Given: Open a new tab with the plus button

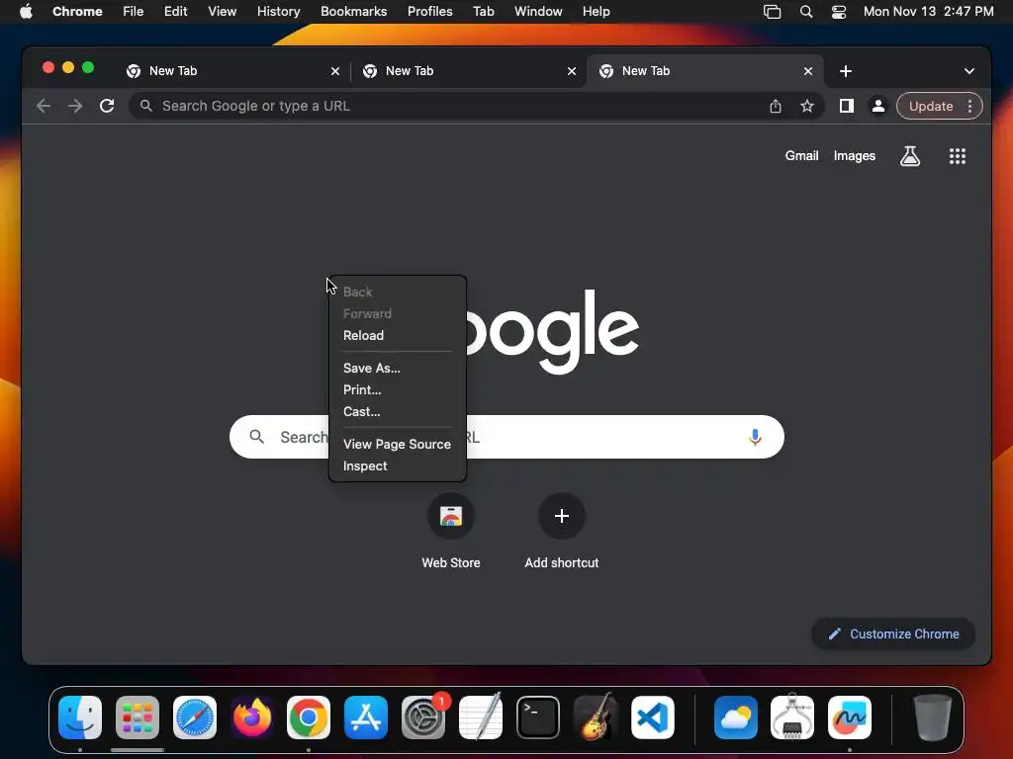Looking at the screenshot, I should 846,71.
